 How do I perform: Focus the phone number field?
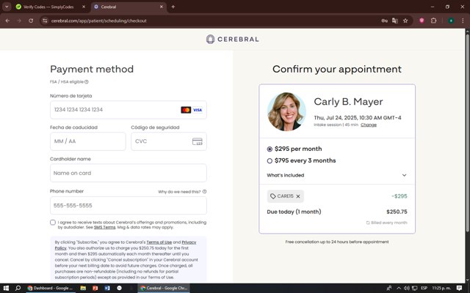pyautogui.click(x=129, y=205)
